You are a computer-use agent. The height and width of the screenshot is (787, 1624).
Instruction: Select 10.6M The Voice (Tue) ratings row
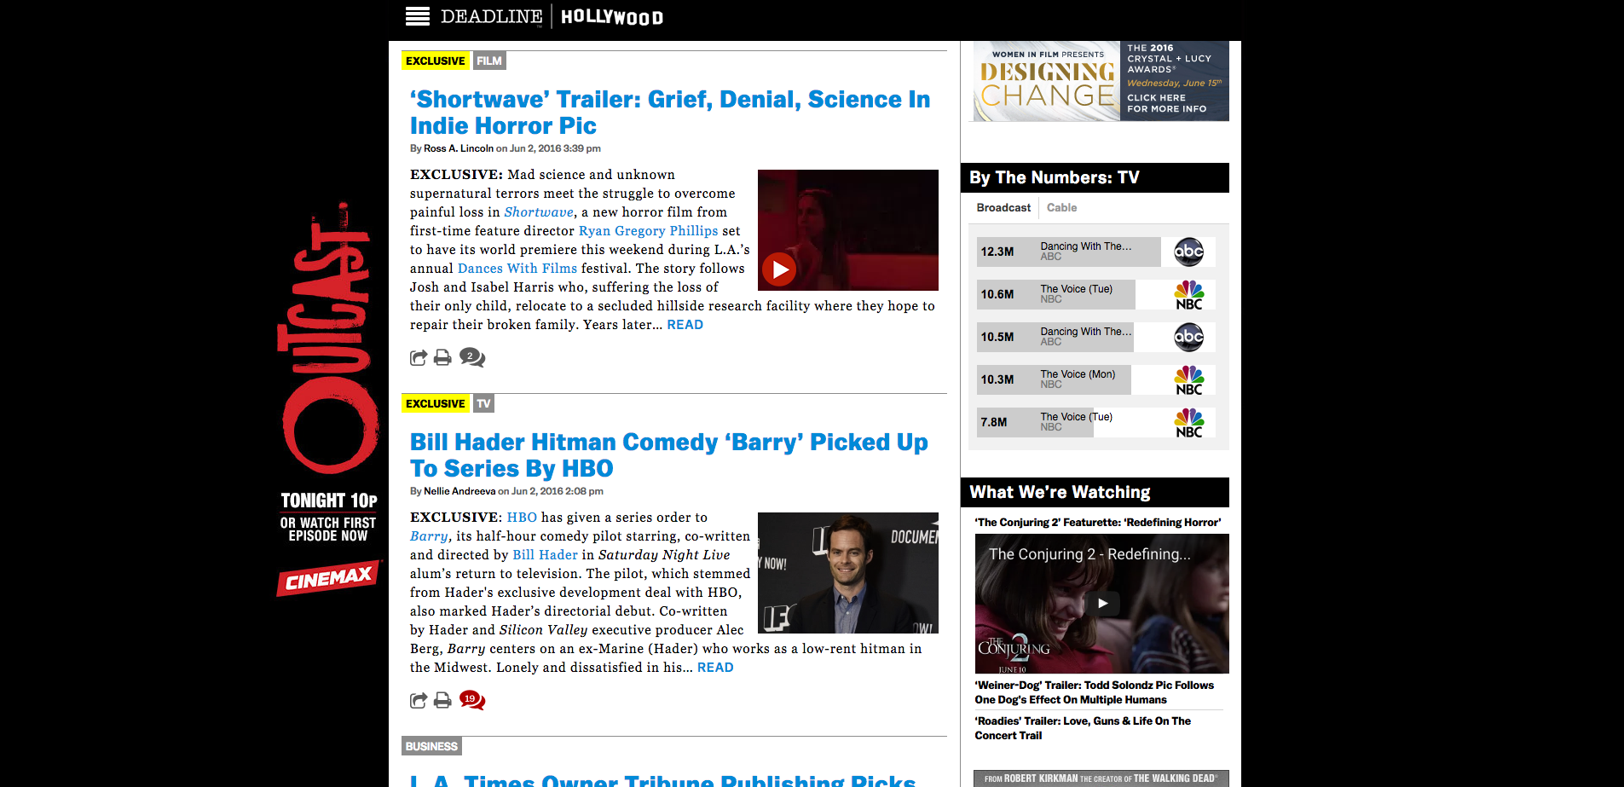[1096, 294]
